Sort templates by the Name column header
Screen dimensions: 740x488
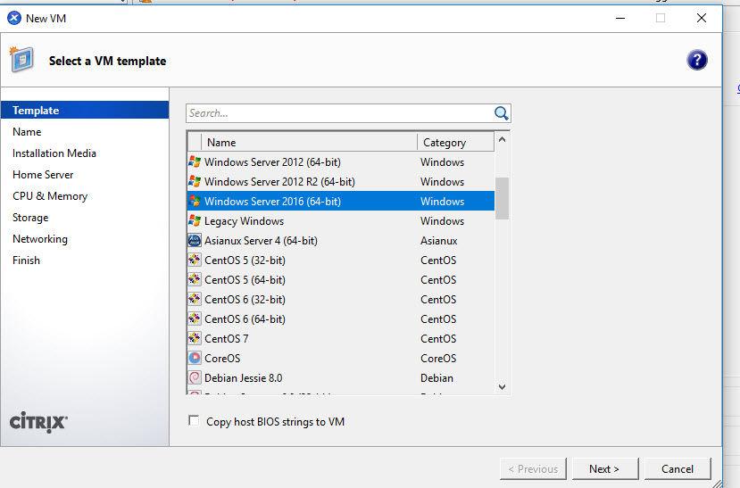(309, 142)
